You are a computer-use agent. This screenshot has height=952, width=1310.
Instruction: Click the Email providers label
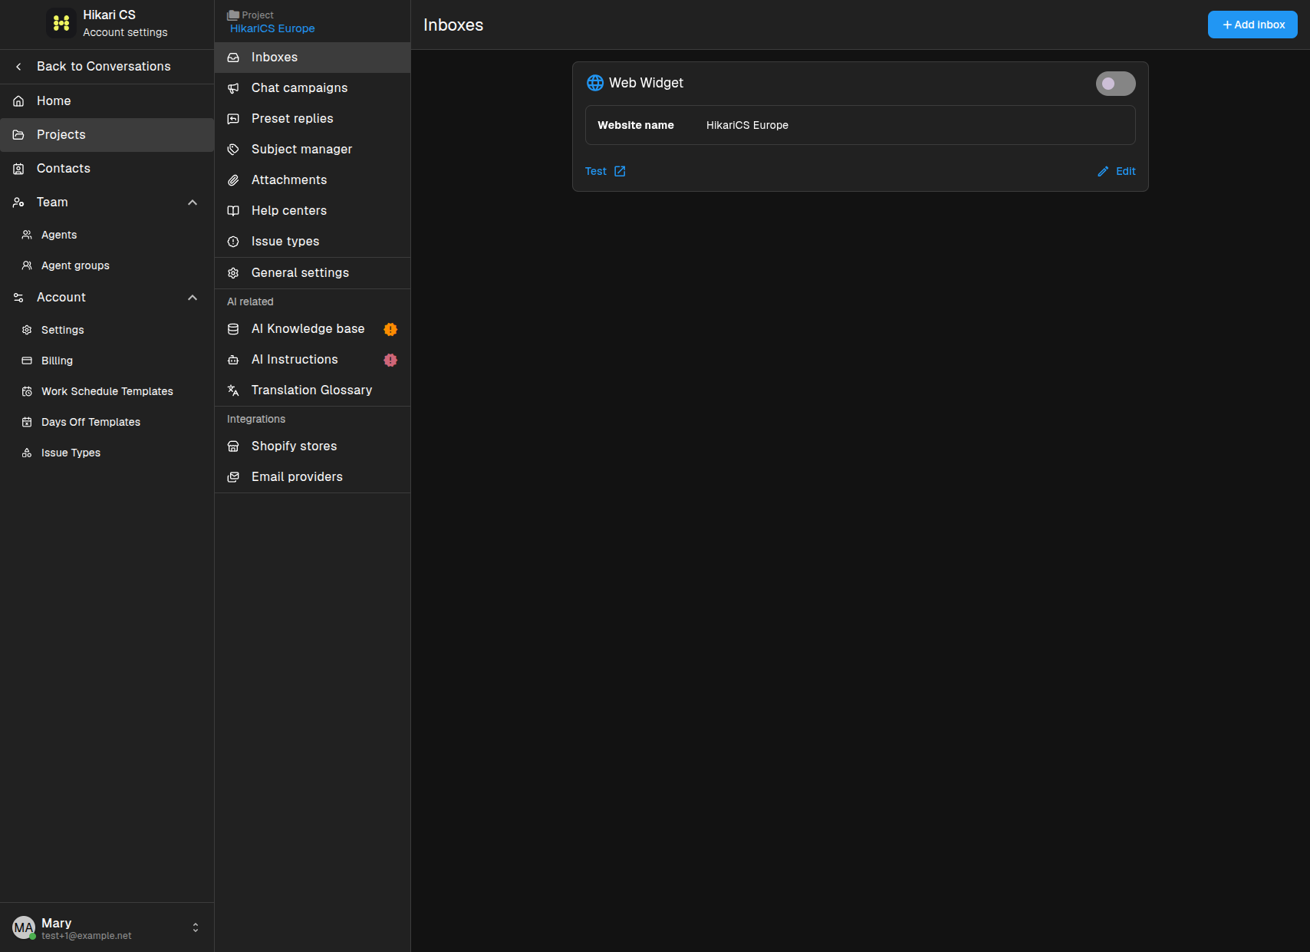[x=297, y=477]
